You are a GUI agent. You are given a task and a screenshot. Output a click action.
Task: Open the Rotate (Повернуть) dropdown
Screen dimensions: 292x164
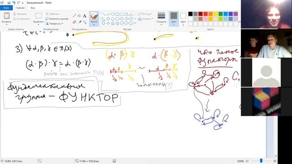54,24
